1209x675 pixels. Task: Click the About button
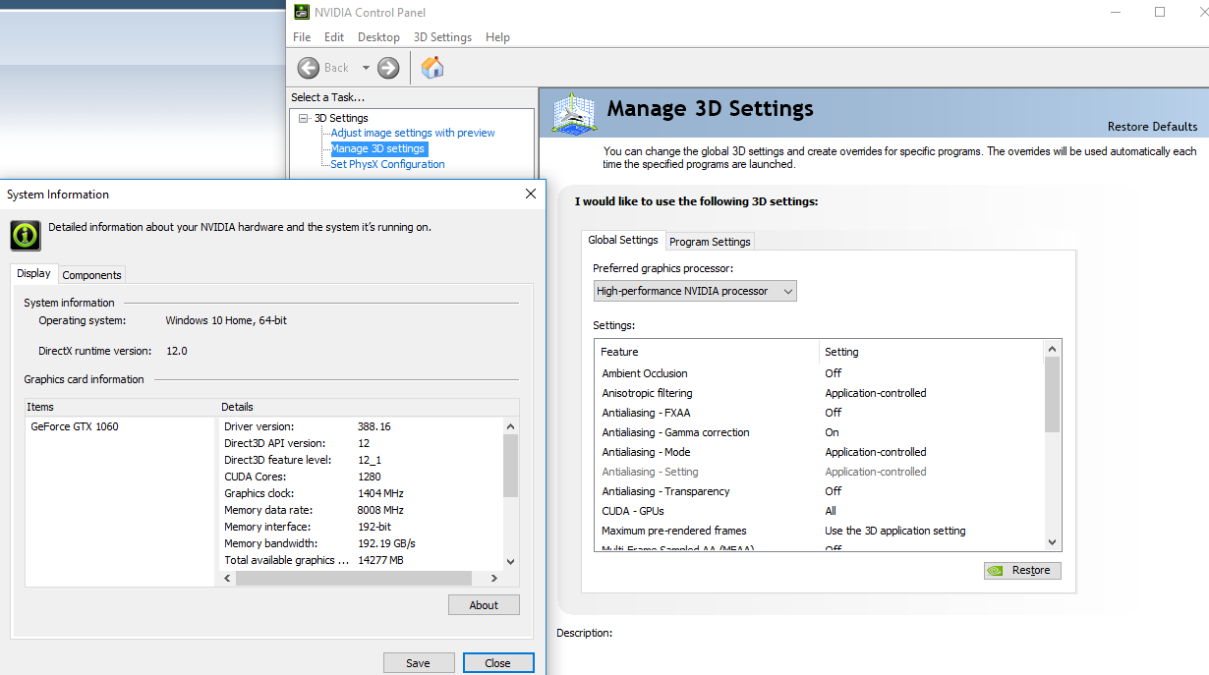point(484,605)
